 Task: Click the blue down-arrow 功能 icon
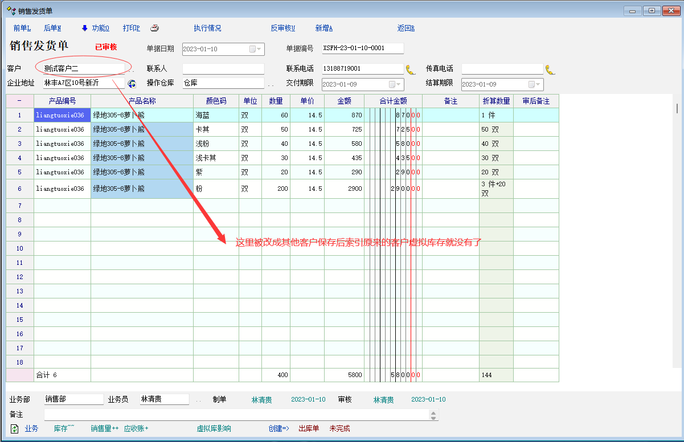click(x=85, y=28)
